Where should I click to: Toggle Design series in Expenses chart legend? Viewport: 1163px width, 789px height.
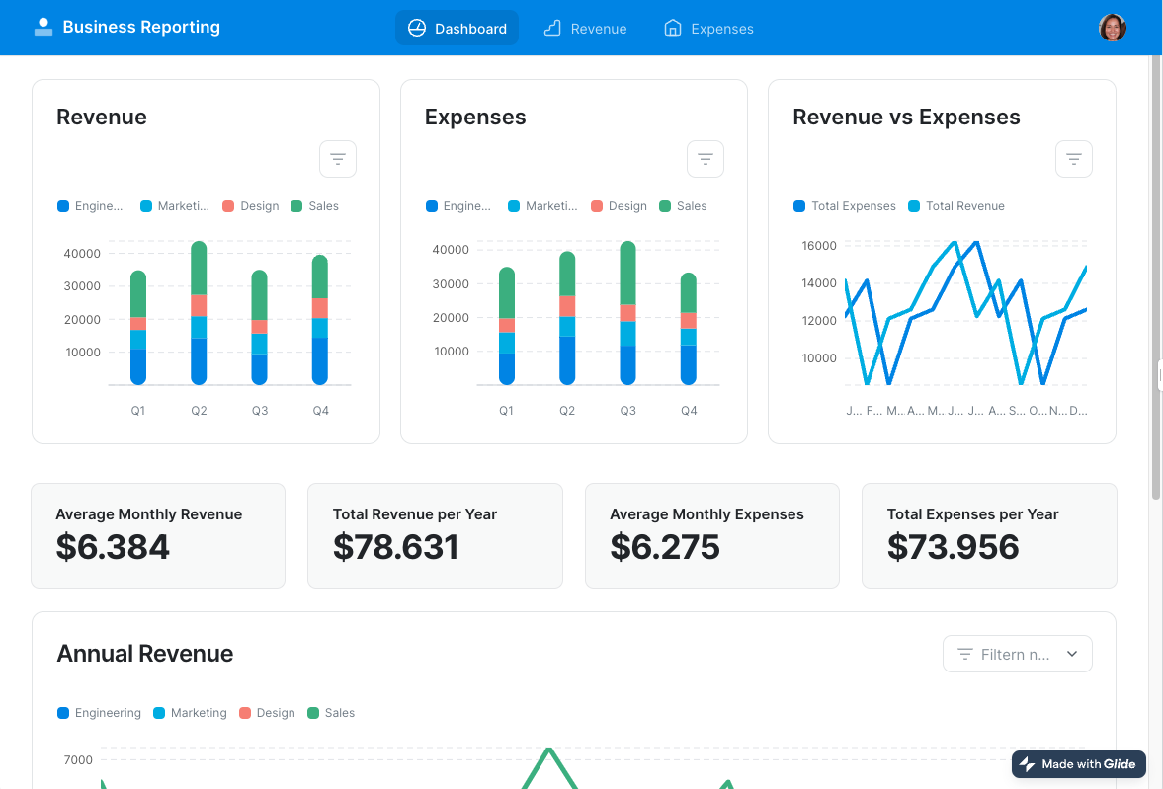point(619,206)
